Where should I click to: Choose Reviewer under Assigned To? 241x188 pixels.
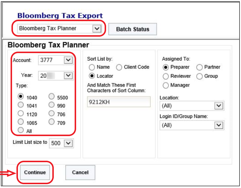click(165, 76)
